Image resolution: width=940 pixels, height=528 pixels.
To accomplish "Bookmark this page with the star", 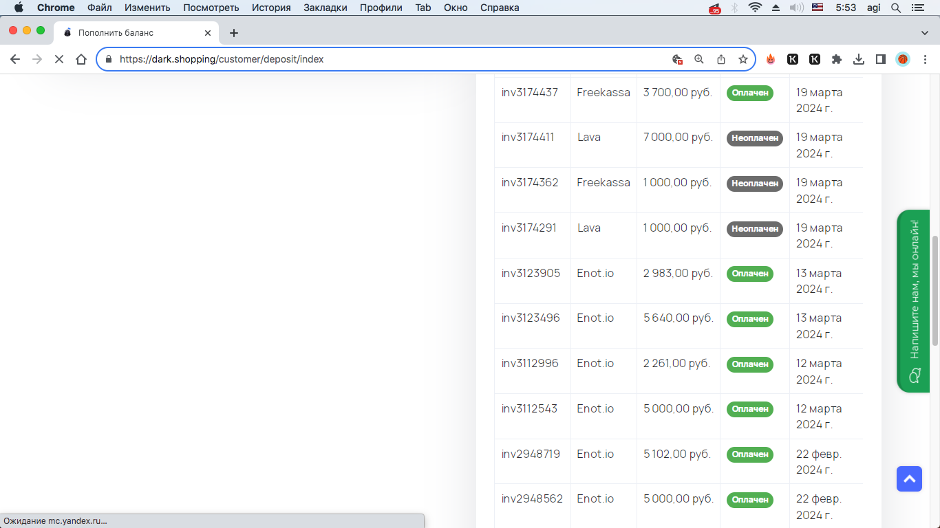I will tap(743, 59).
